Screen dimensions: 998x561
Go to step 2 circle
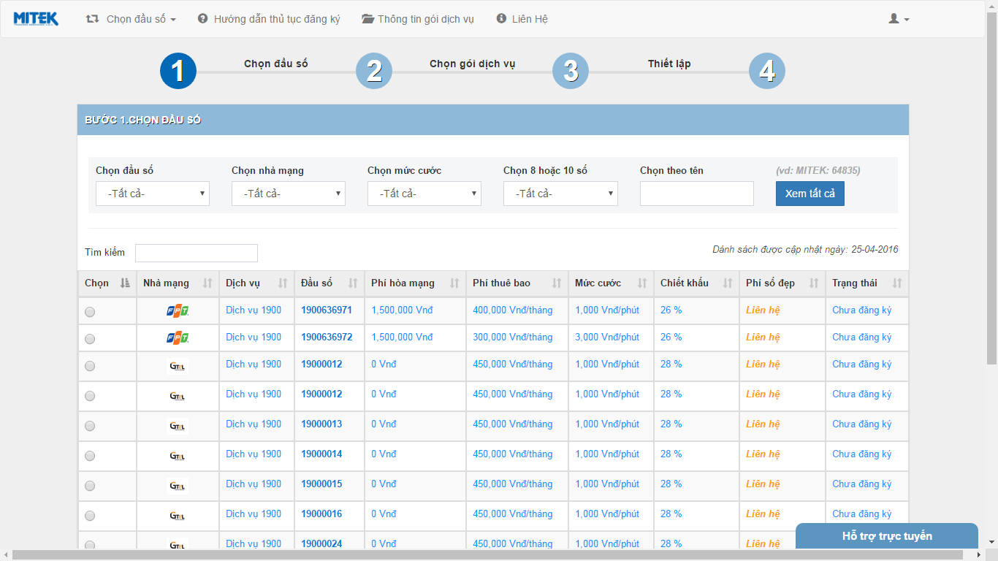pos(374,71)
